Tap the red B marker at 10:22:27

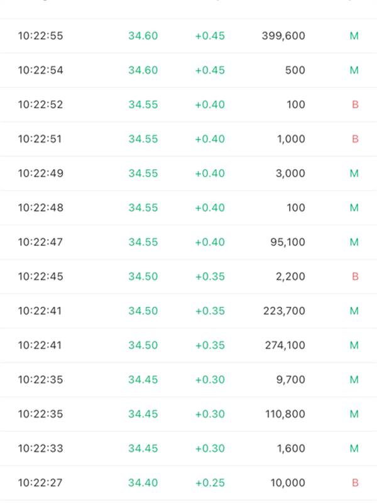(x=355, y=482)
